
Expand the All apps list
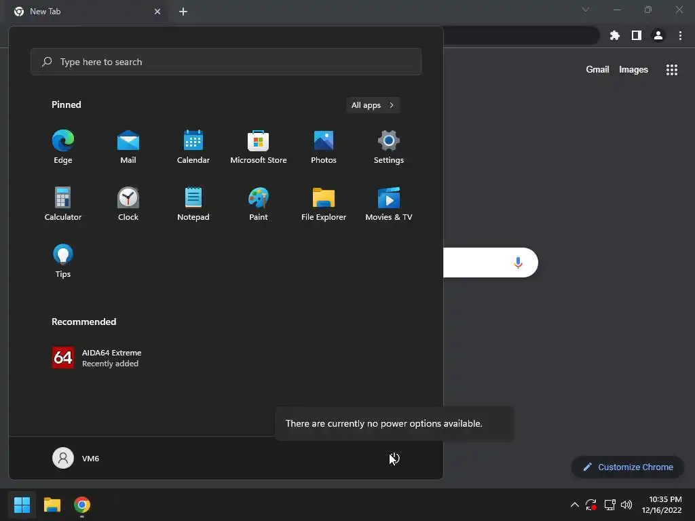(373, 105)
